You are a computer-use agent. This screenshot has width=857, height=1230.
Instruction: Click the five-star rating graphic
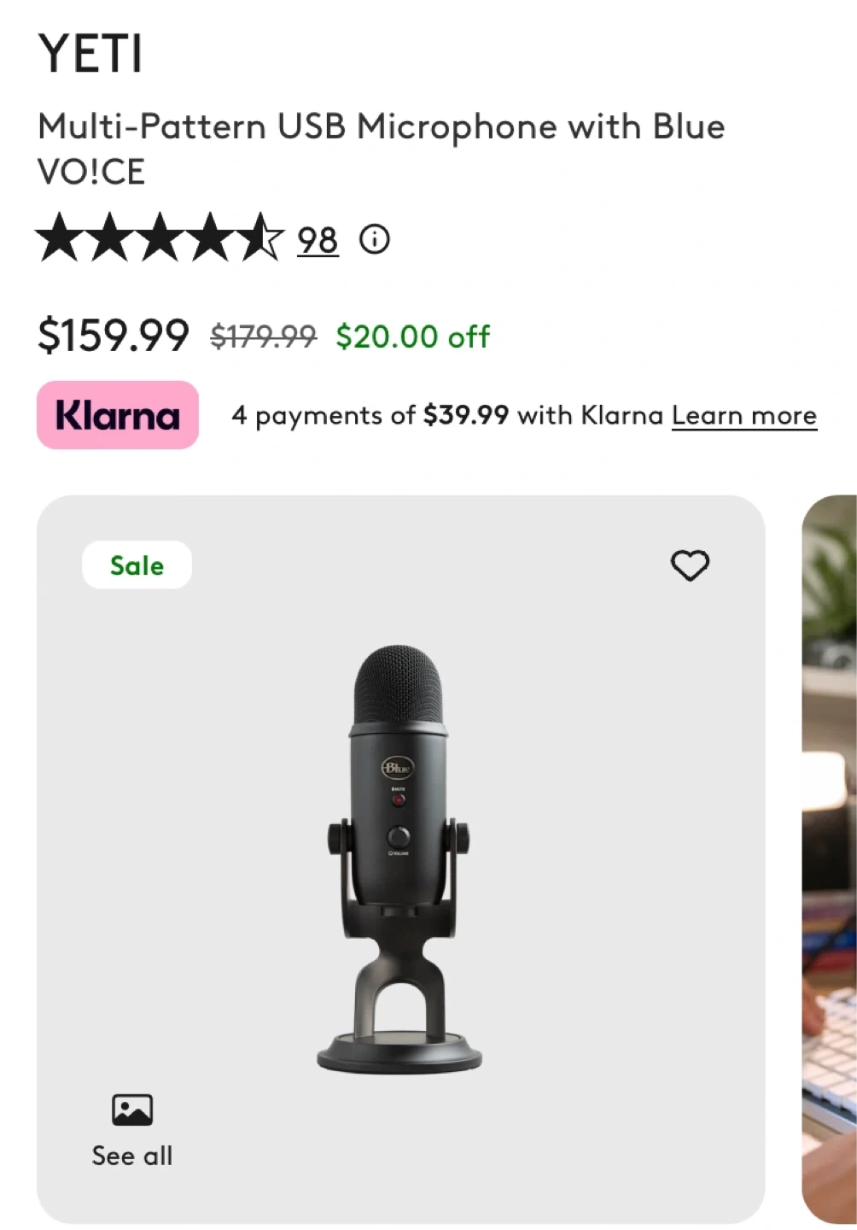(160, 238)
